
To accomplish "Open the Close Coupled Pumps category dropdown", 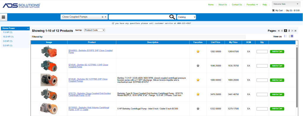I will pos(106,17).
